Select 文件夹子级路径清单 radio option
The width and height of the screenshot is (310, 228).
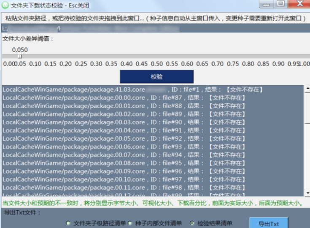click(x=68, y=223)
